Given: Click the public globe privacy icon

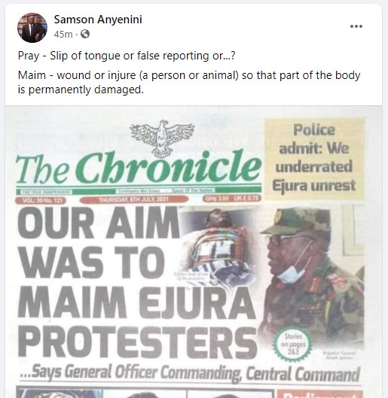Looking at the screenshot, I should pos(85,34).
